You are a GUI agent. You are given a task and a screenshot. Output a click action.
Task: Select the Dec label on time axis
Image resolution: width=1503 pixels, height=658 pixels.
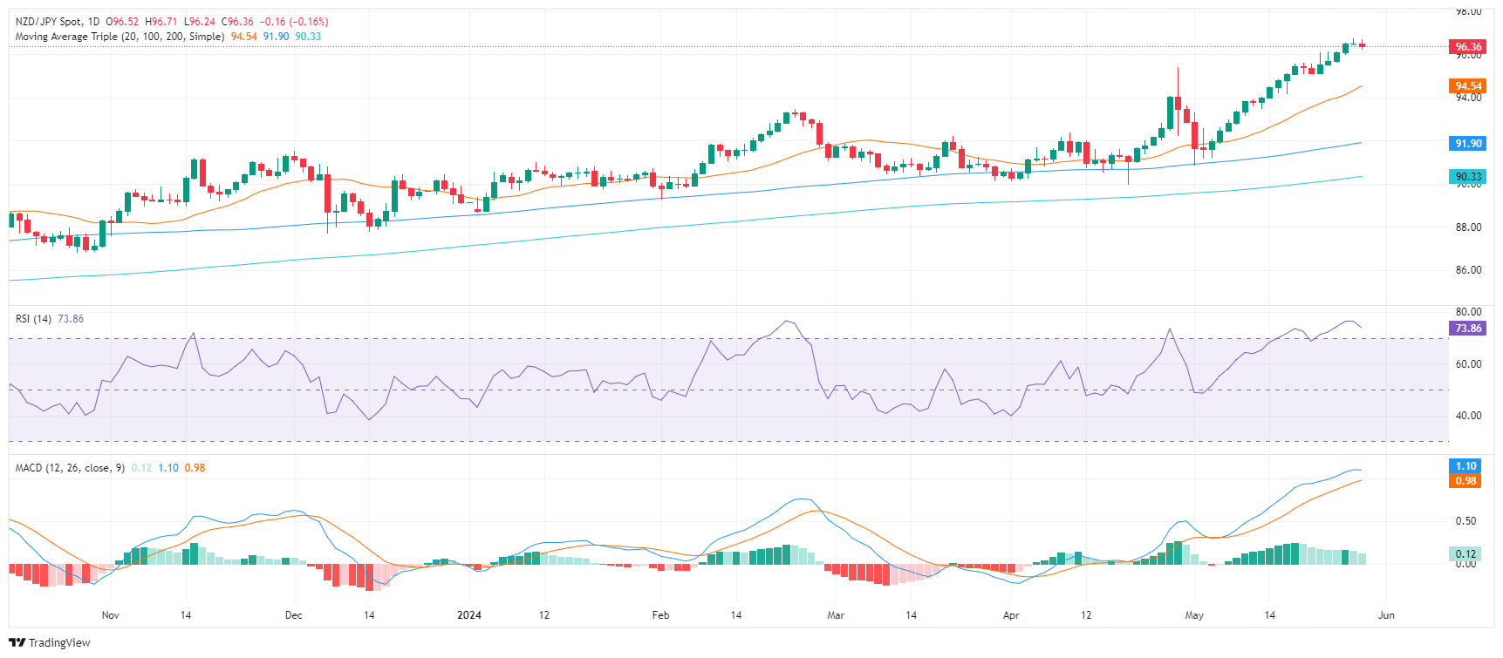coord(294,615)
